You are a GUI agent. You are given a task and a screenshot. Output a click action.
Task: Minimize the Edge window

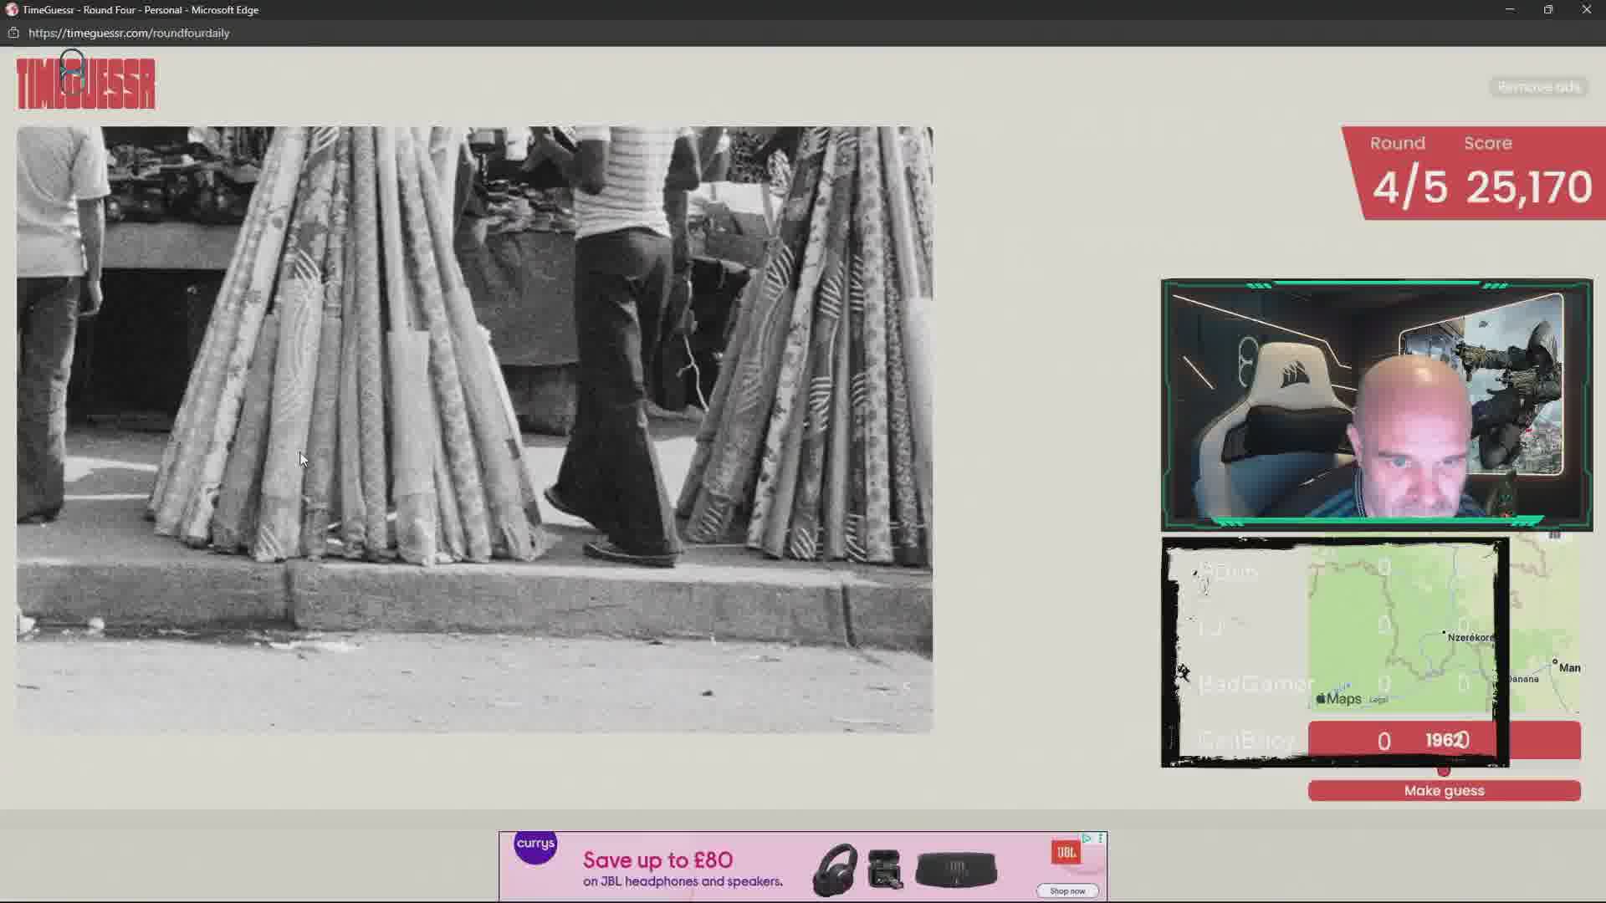click(x=1510, y=10)
